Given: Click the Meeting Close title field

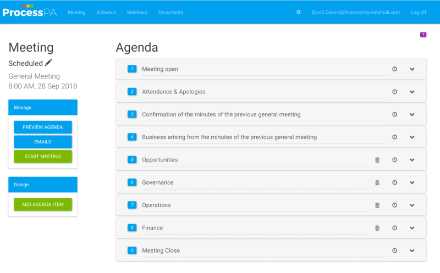Looking at the screenshot, I should 264,250.
